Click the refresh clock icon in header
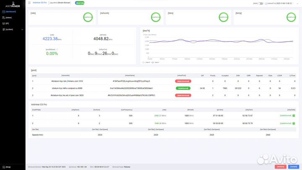302x170 pixels. pos(266,3)
